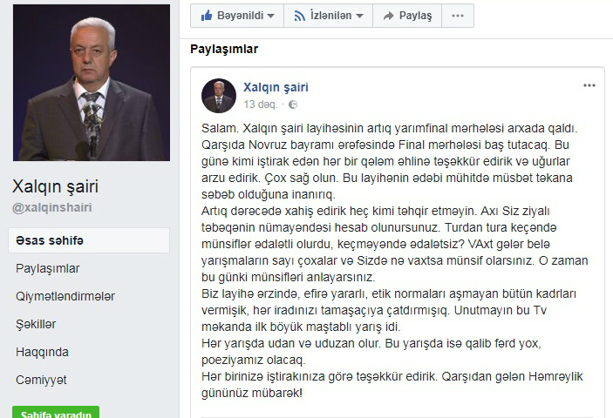Image resolution: width=613 pixels, height=418 pixels.
Task: Open the page options three-dot menu
Action: click(458, 16)
